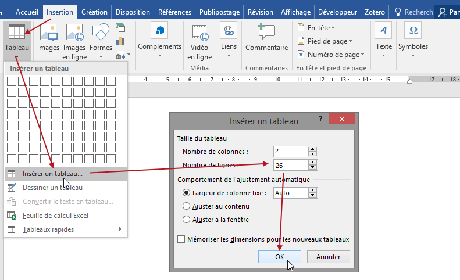Image resolution: width=460 pixels, height=280 pixels.
Task: Open the Révision tab
Action: click(260, 12)
